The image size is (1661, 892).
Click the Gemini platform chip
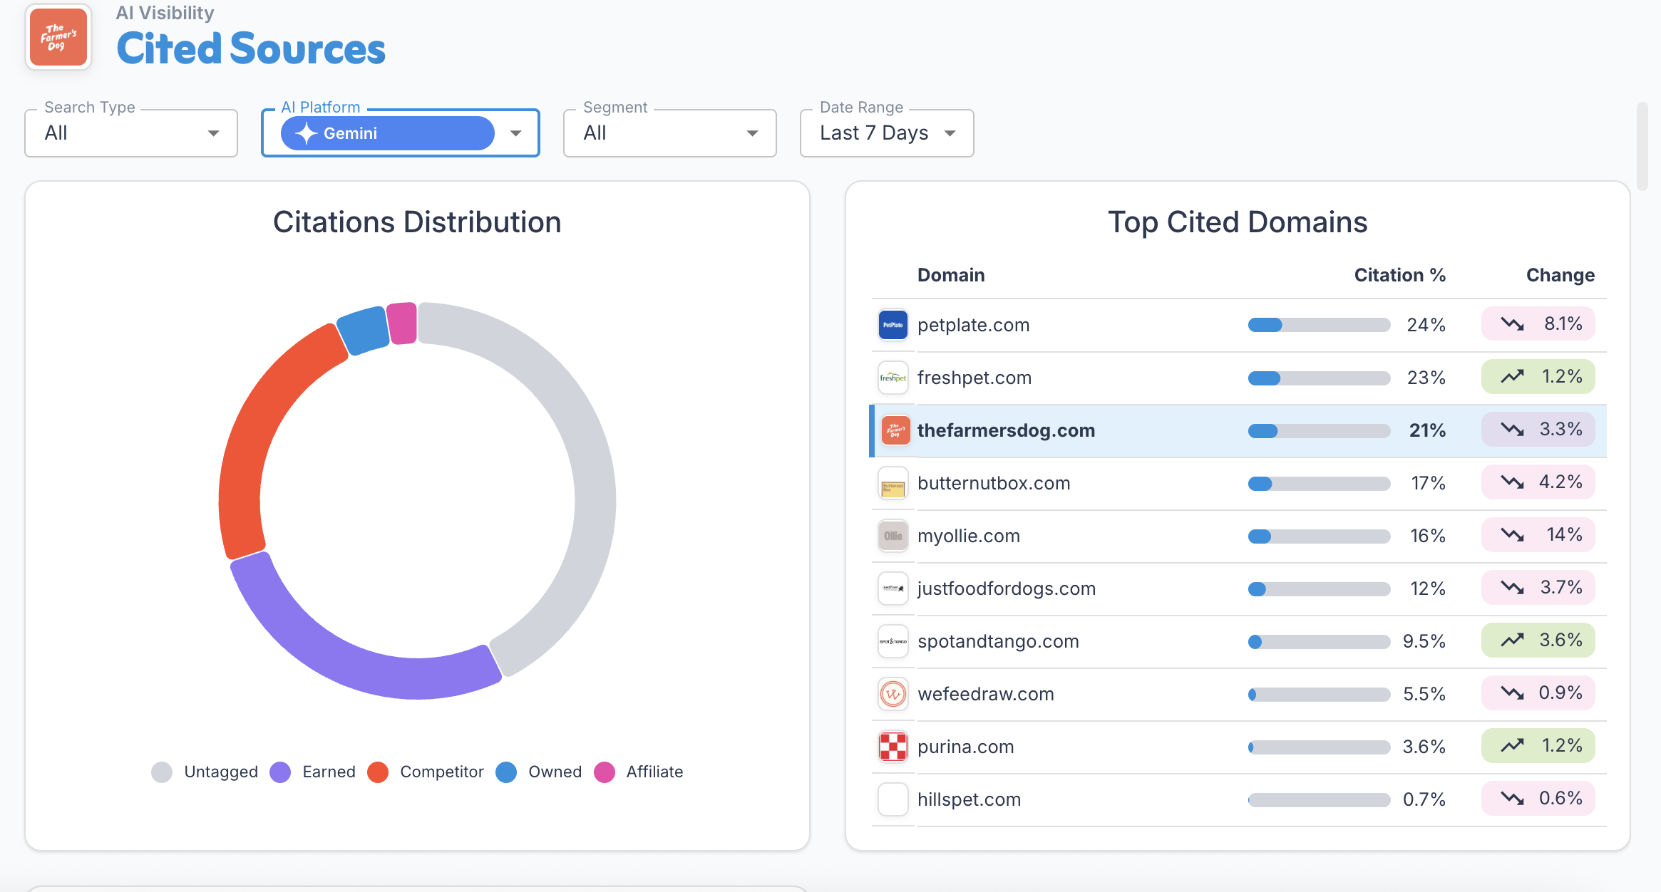point(387,133)
